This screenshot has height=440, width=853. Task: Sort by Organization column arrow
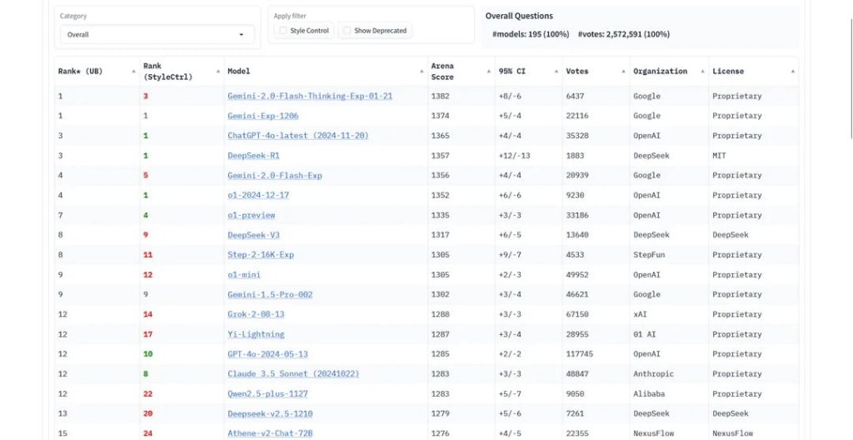pyautogui.click(x=703, y=72)
